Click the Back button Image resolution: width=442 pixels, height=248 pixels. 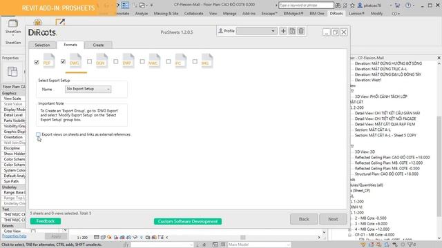(304, 219)
